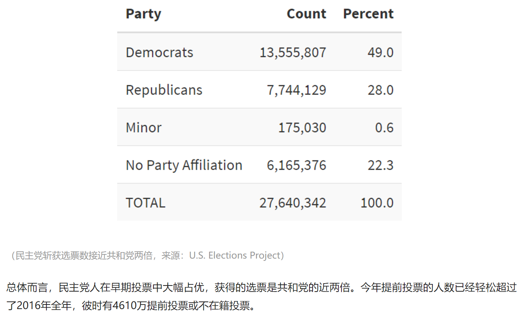Click the Democrats percent 49.0

(380, 52)
